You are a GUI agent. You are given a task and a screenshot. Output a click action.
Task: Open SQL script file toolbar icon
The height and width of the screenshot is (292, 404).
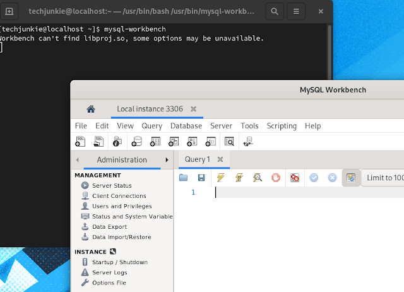point(98,142)
